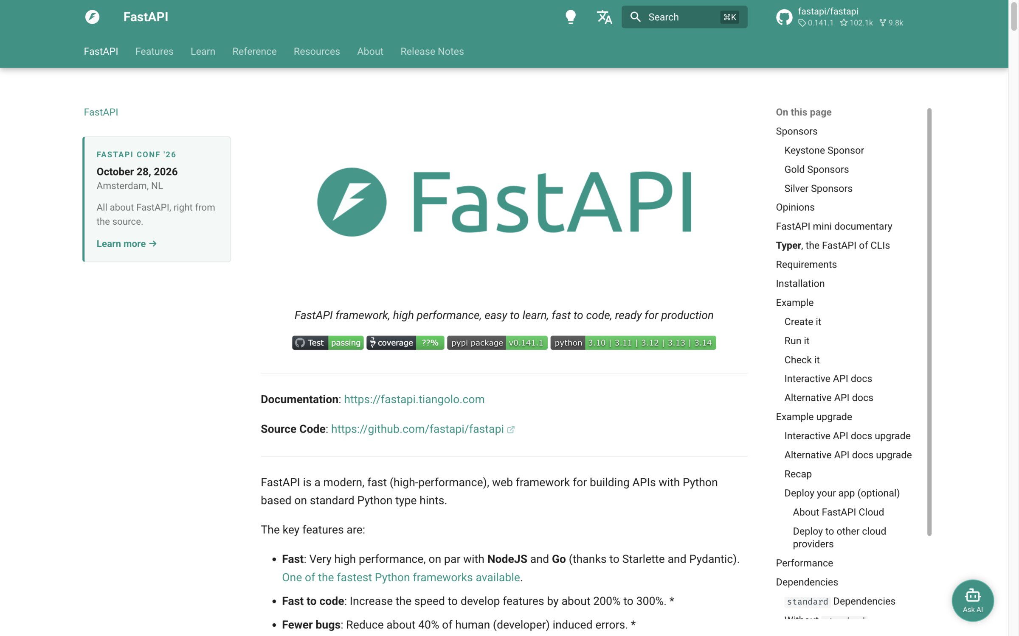Jump to Silver Sponsors section
The height and width of the screenshot is (636, 1019).
coord(818,189)
